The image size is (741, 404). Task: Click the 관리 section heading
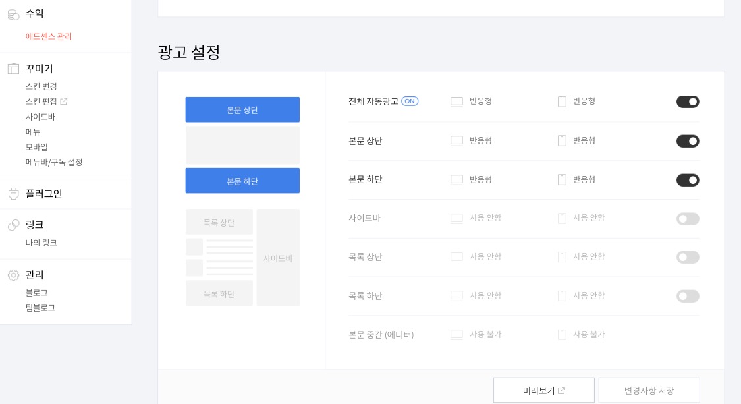tap(34, 275)
